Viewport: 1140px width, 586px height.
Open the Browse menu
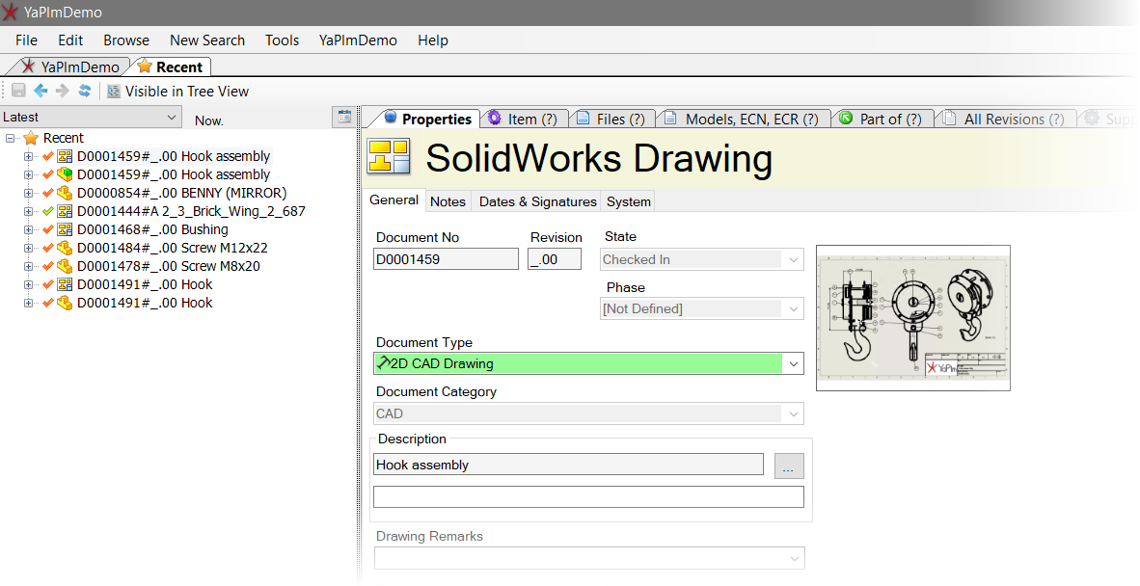pyautogui.click(x=126, y=40)
